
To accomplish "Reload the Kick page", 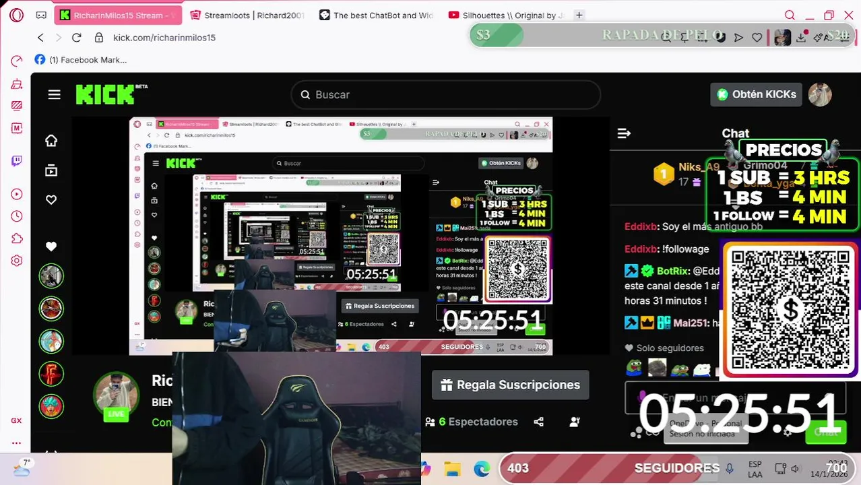I will 77,38.
